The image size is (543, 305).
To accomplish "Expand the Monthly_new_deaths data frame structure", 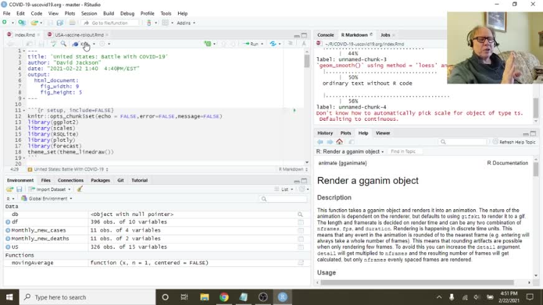I will coord(7,238).
